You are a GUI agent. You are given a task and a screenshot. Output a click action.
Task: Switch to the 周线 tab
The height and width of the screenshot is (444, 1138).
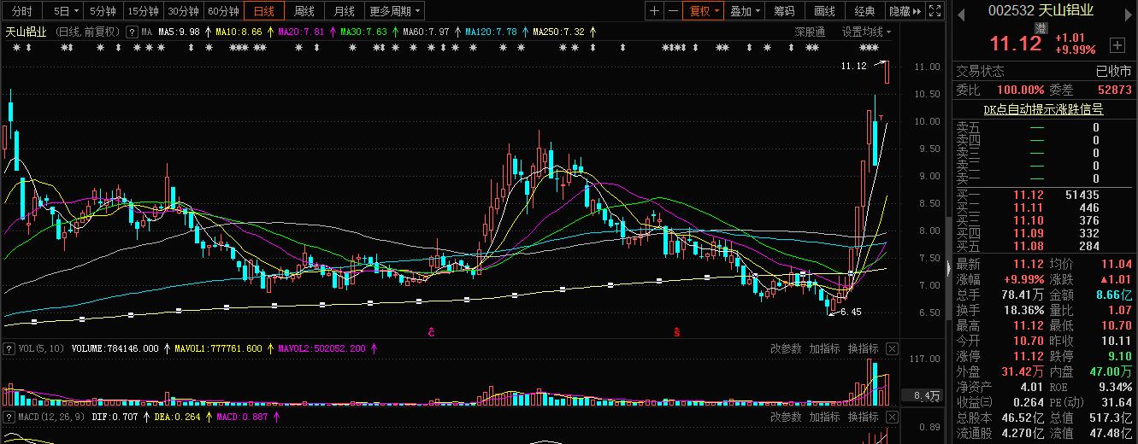[304, 11]
